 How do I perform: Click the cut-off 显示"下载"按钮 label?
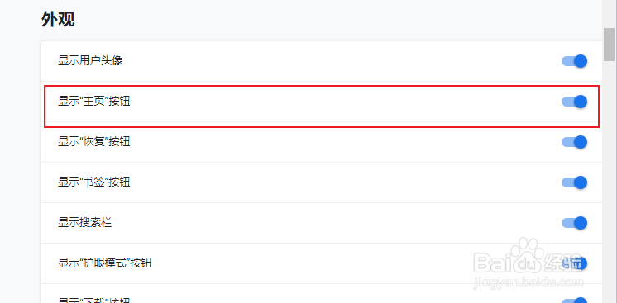click(94, 301)
